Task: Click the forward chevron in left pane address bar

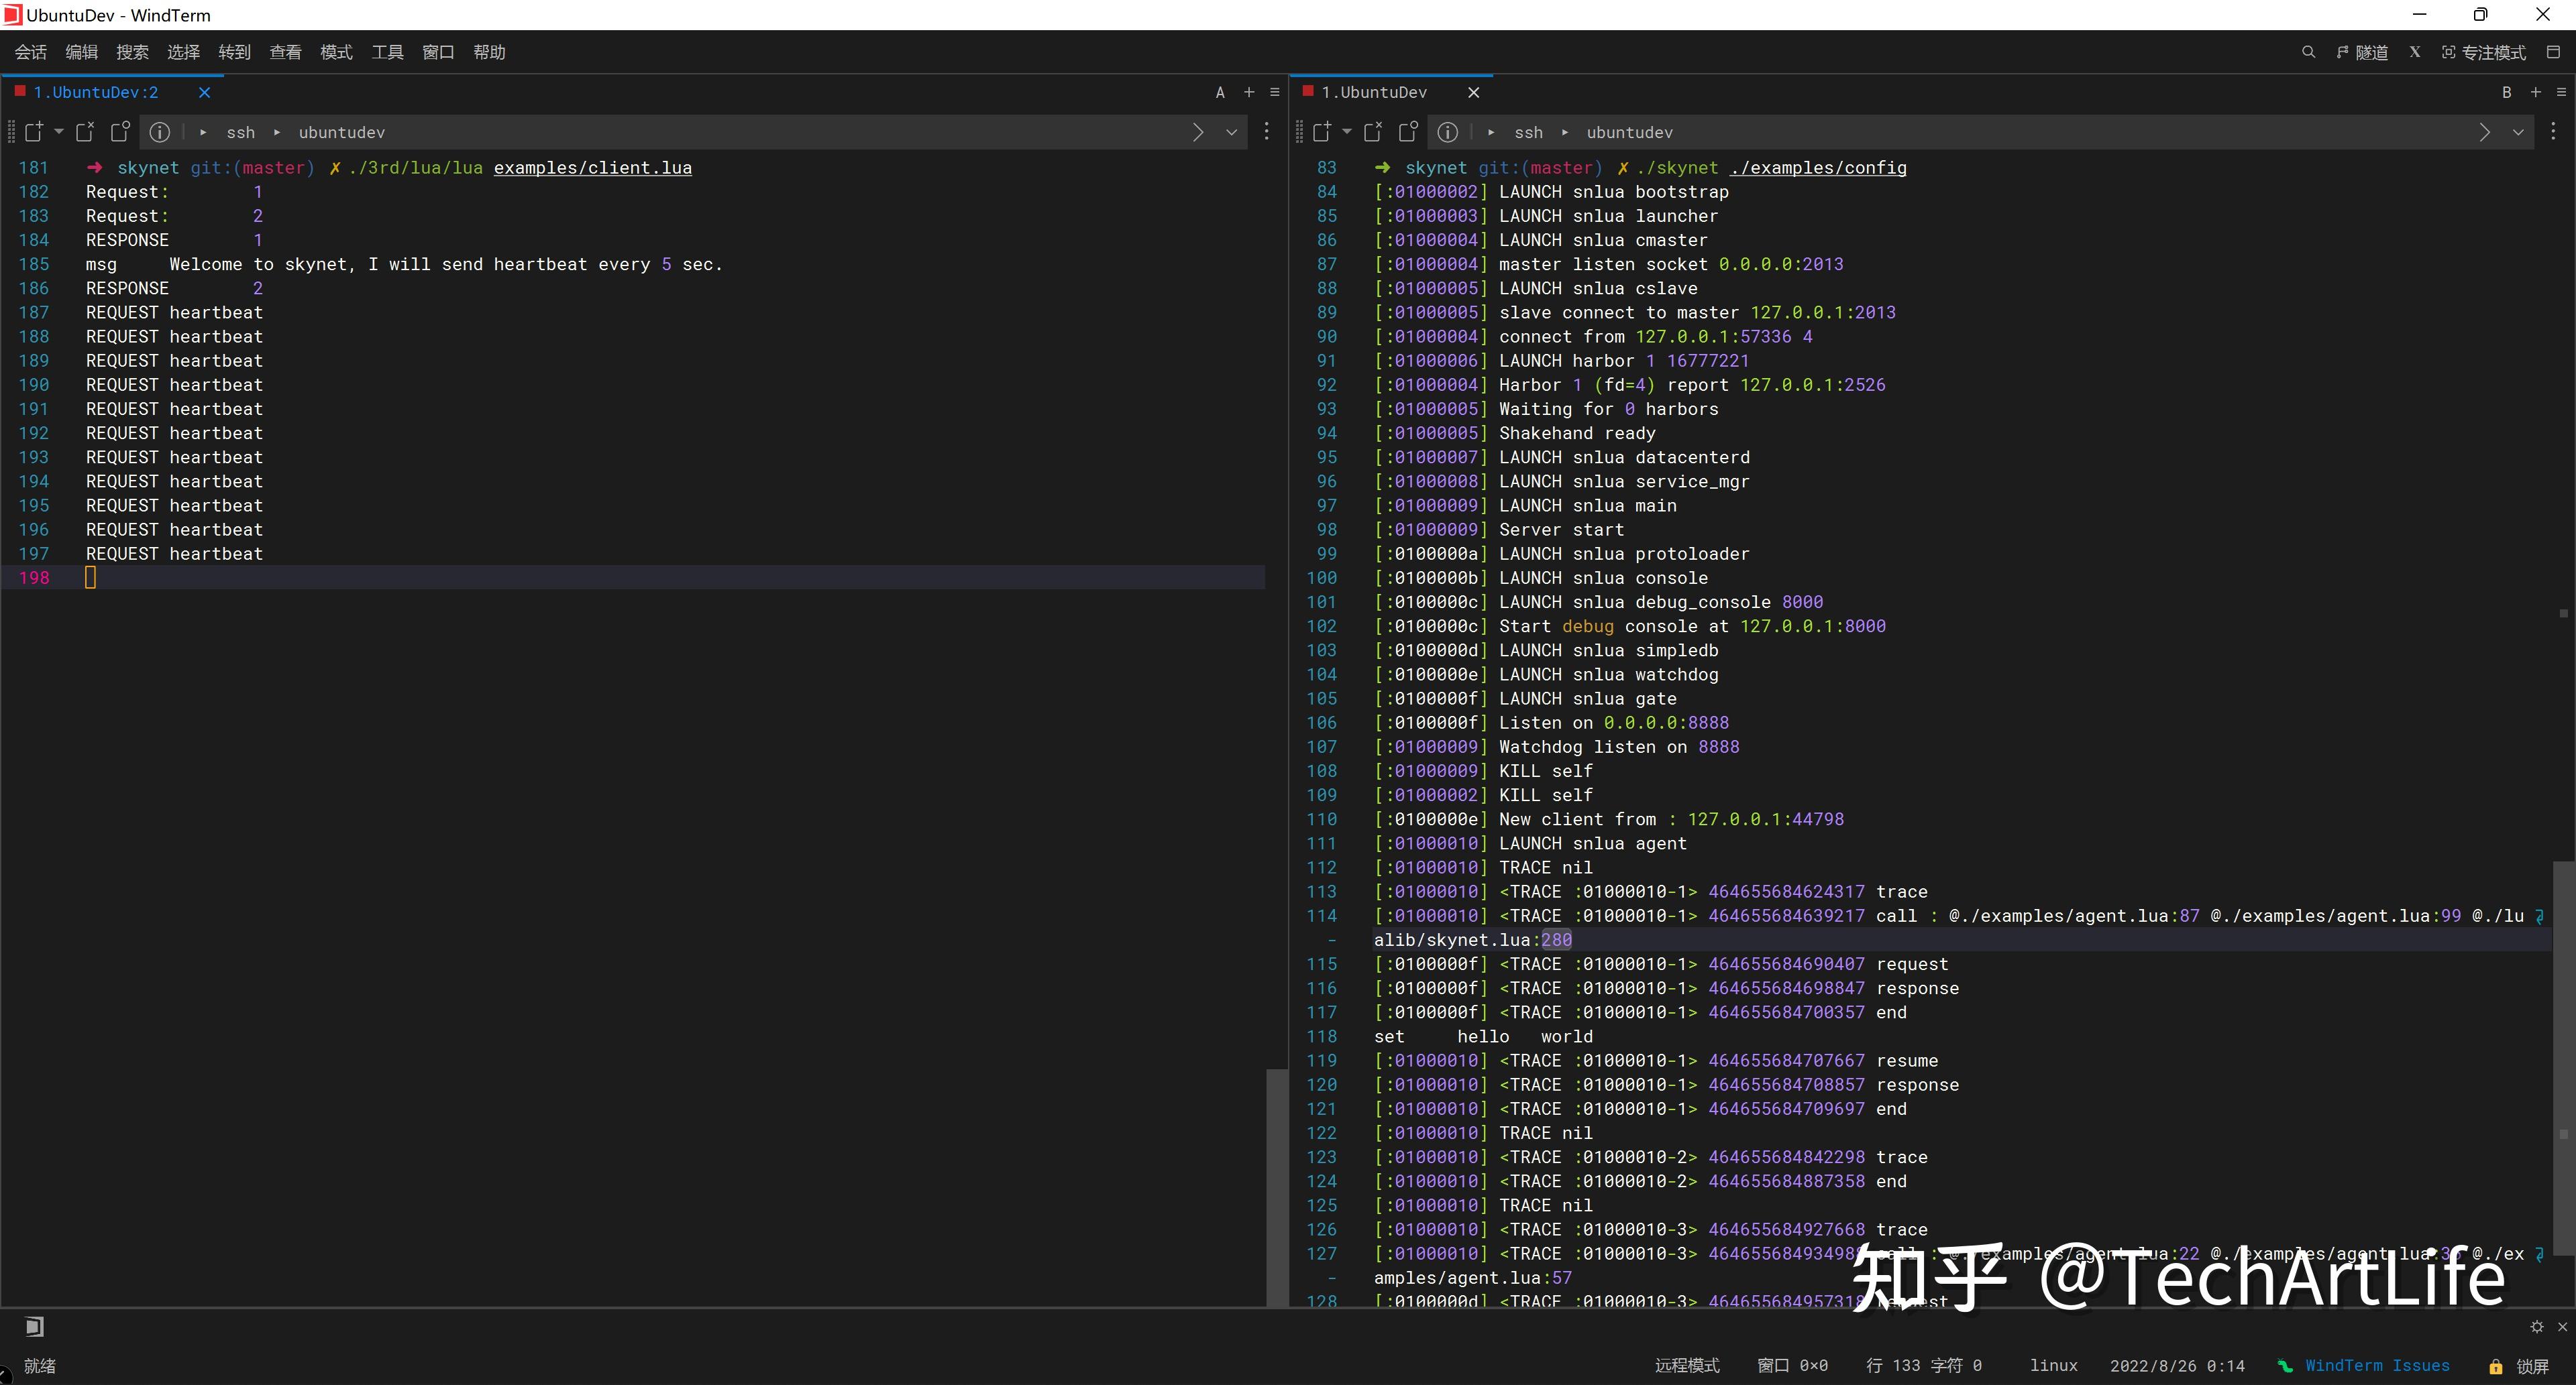Action: [1198, 132]
